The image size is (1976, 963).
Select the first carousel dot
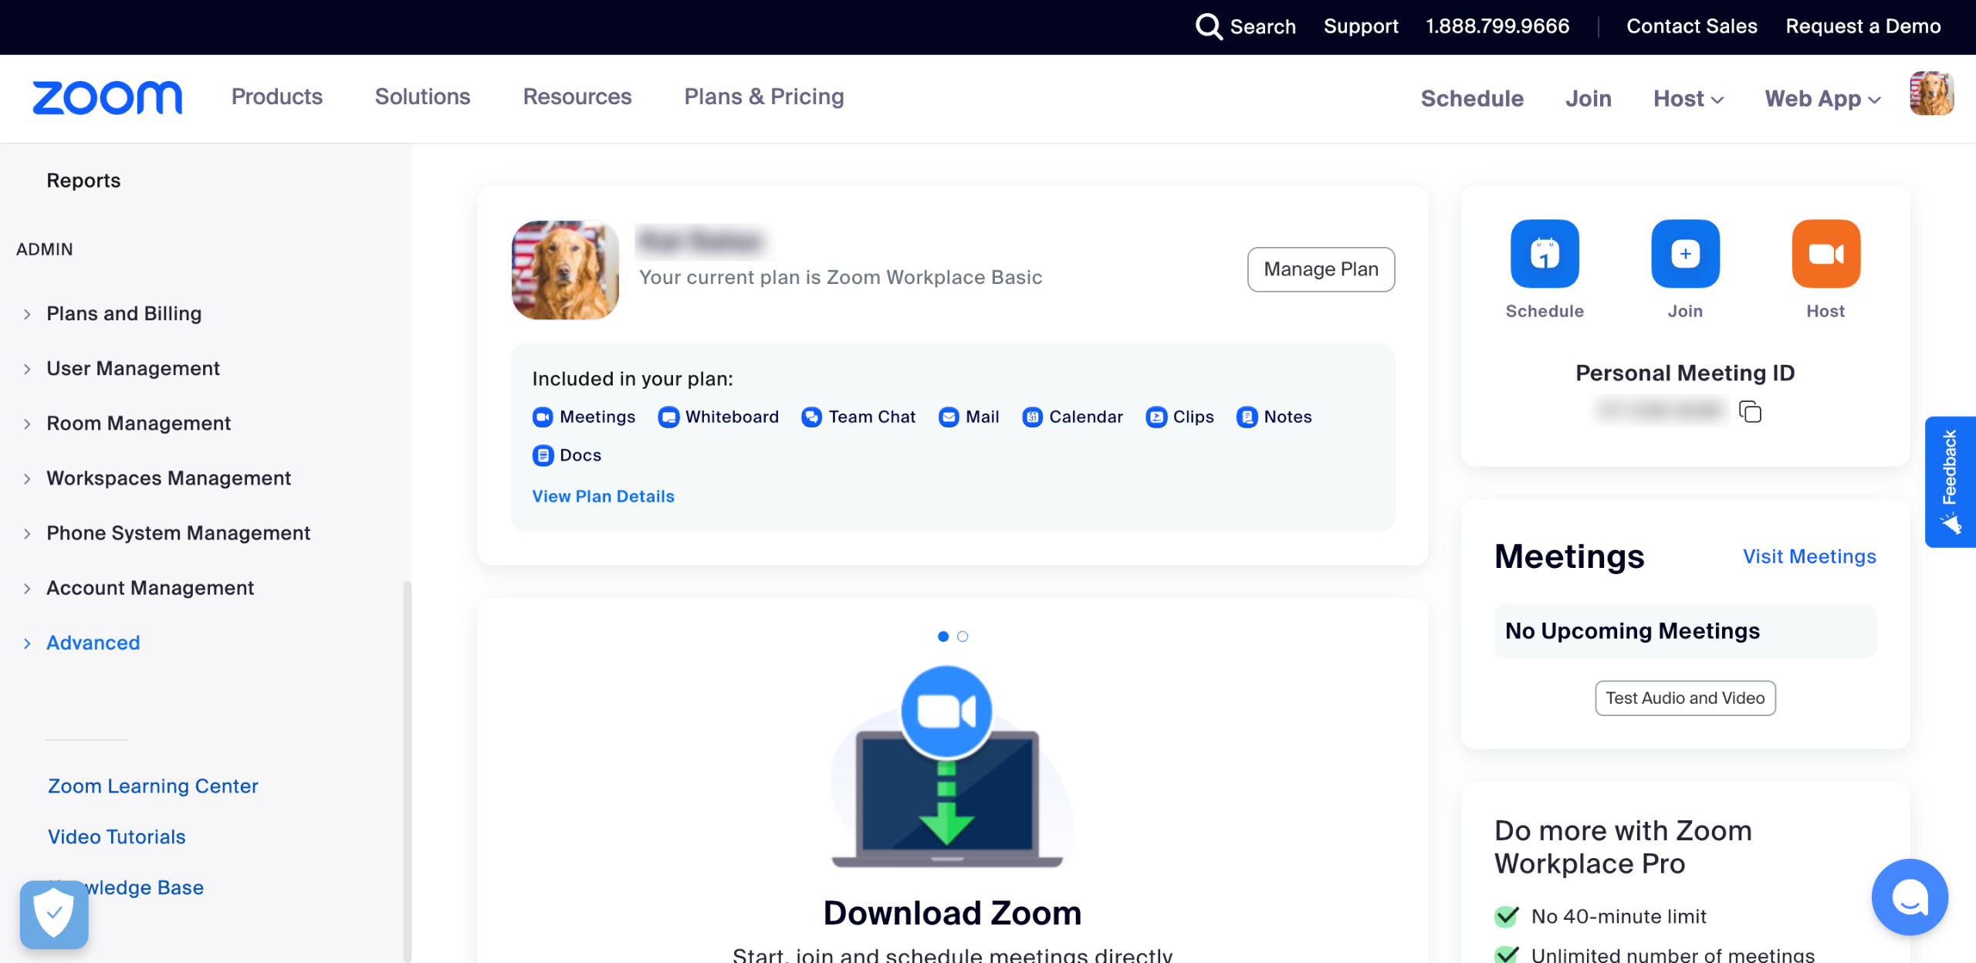[x=942, y=637]
